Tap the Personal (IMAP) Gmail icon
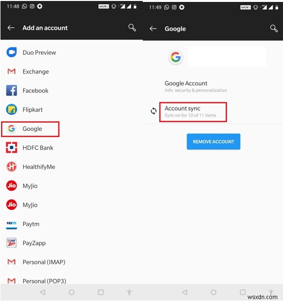This screenshot has width=283, height=302. coord(12,262)
